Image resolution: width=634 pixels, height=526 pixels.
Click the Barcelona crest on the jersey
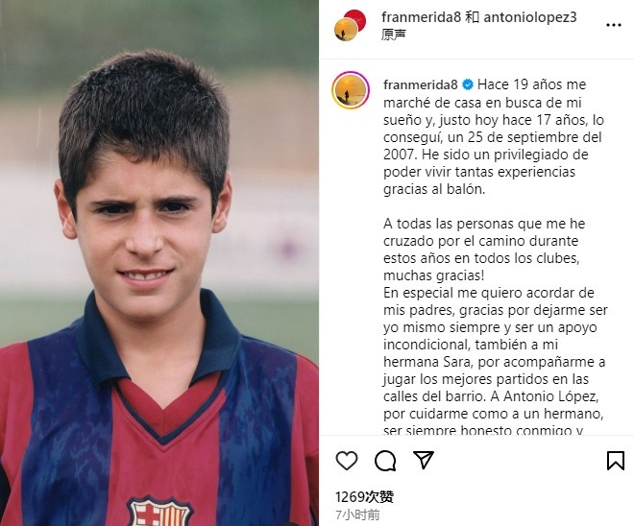pos(160,512)
